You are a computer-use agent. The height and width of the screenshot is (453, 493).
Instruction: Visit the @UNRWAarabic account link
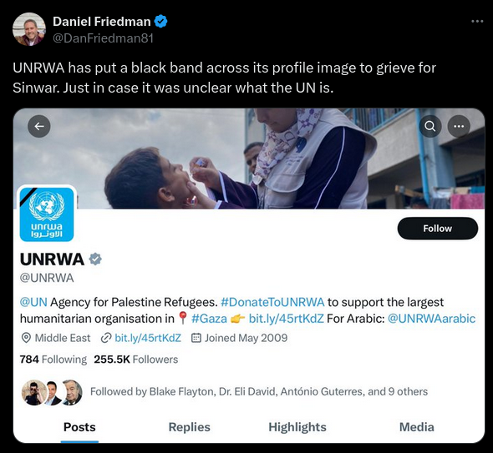coord(431,319)
